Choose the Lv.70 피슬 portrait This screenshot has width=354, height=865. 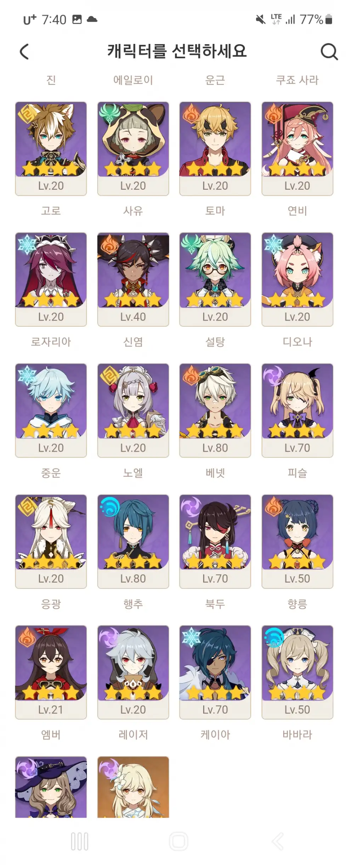click(x=297, y=411)
